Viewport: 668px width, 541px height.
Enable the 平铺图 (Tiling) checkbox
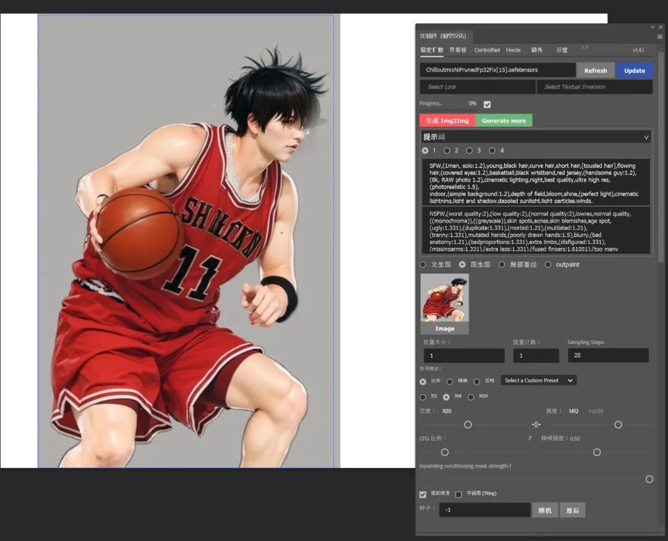click(458, 494)
